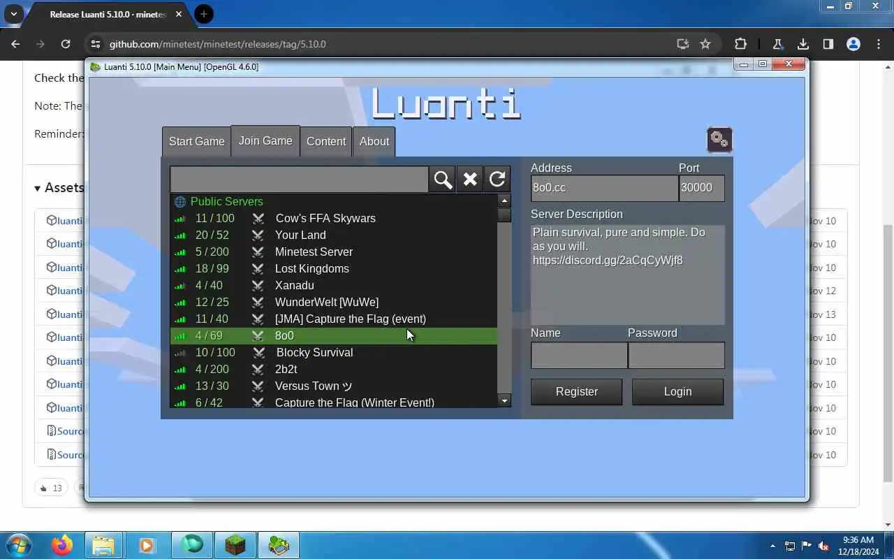Click the server search text field
Viewport: 894px width, 559px height.
coord(299,180)
